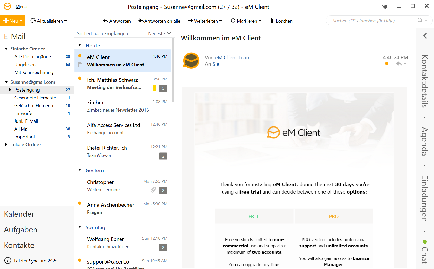Expand the Posteingang subfolders
This screenshot has width=434, height=269.
(x=10, y=90)
